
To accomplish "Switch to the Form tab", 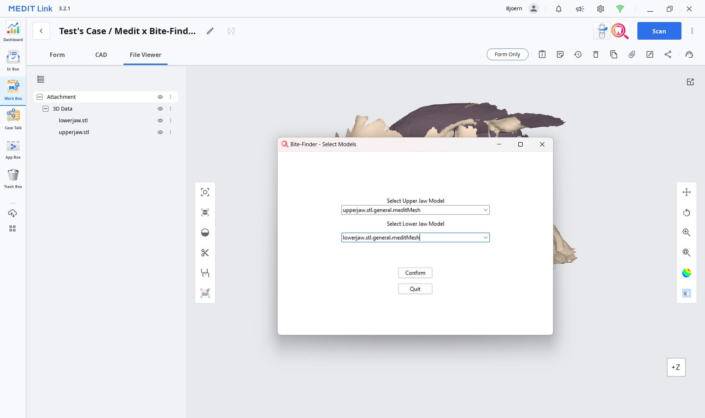I will click(x=57, y=55).
